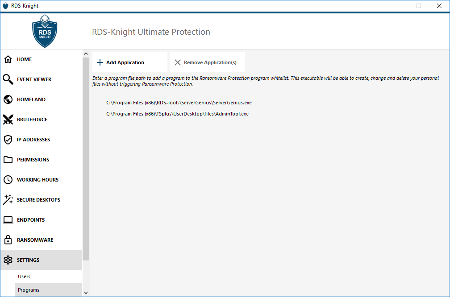Open the ENDPOINTS section
450x297 pixels.
click(42, 220)
